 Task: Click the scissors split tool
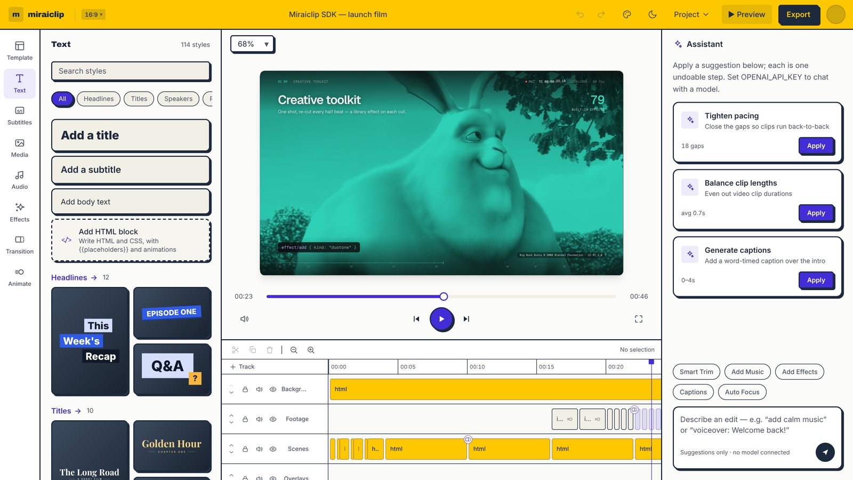236,350
